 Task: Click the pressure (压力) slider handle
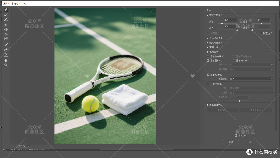[x=237, y=30]
